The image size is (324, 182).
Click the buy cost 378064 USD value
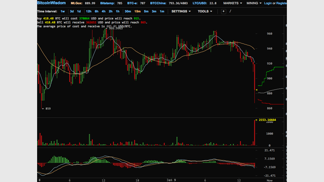(84, 18)
